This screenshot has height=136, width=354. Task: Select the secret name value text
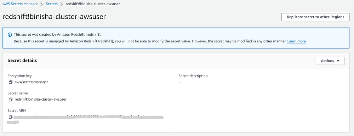tap(41, 99)
